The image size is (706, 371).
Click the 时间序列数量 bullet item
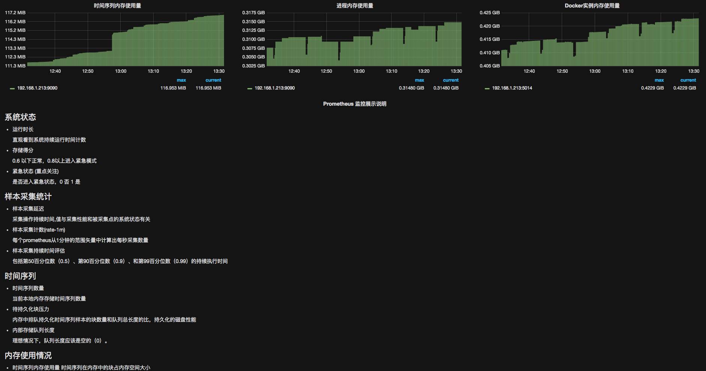tap(28, 288)
